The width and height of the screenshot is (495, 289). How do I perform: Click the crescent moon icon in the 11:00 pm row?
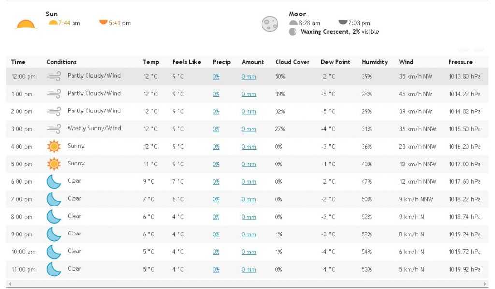54,270
